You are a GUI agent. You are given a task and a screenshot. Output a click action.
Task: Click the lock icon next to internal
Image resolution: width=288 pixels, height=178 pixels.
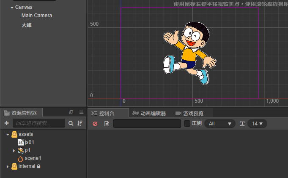point(38,166)
